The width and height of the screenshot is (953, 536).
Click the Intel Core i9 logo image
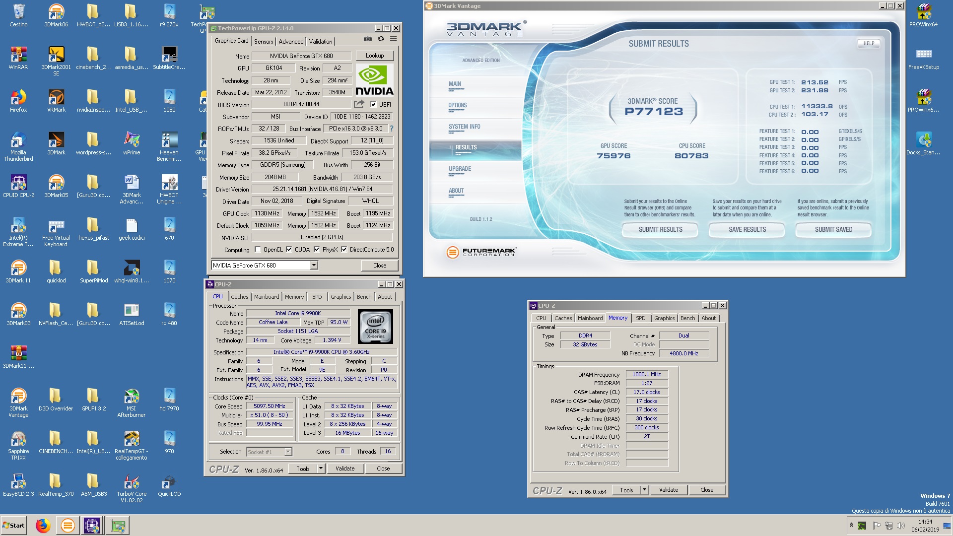375,327
